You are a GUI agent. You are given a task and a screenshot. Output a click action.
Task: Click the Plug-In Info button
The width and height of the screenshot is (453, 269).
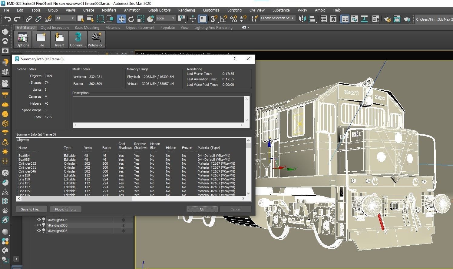click(x=65, y=209)
